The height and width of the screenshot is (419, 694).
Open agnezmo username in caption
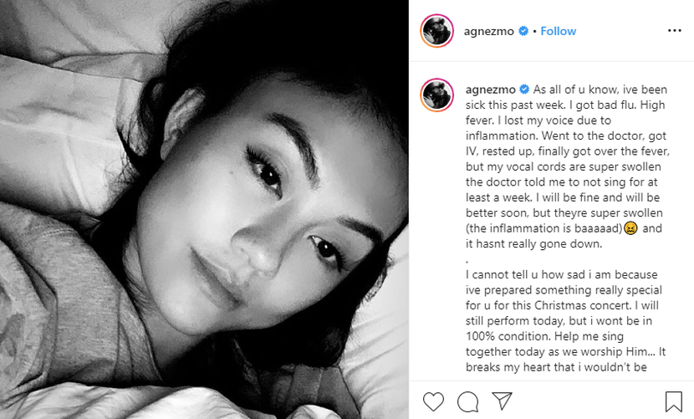pyautogui.click(x=491, y=90)
